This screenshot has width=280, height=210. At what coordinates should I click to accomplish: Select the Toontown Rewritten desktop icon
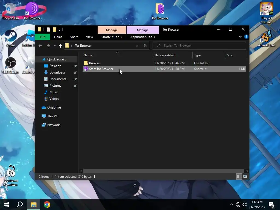11,176
